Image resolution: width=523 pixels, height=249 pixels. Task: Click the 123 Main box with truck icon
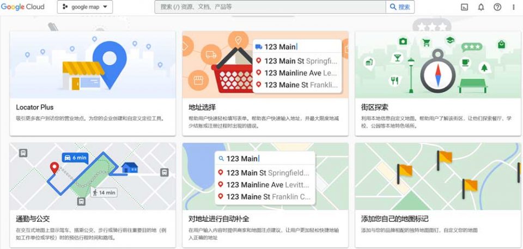pyautogui.click(x=297, y=47)
